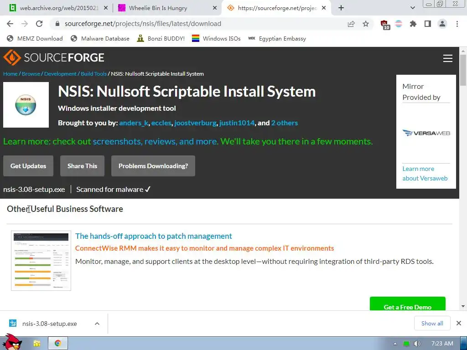Viewport: 467px width, 350px height.
Task: Open the Windows ISOs bookmark
Action: coord(216,38)
